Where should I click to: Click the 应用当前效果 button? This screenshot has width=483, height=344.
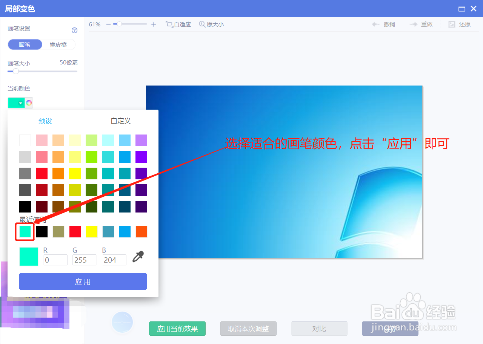tap(177, 329)
